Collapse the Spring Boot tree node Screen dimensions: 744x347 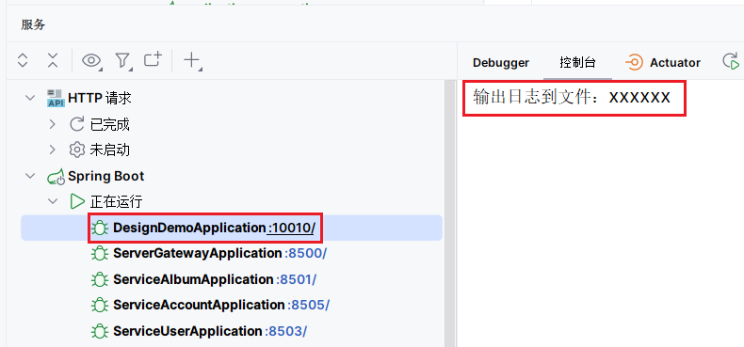(30, 177)
